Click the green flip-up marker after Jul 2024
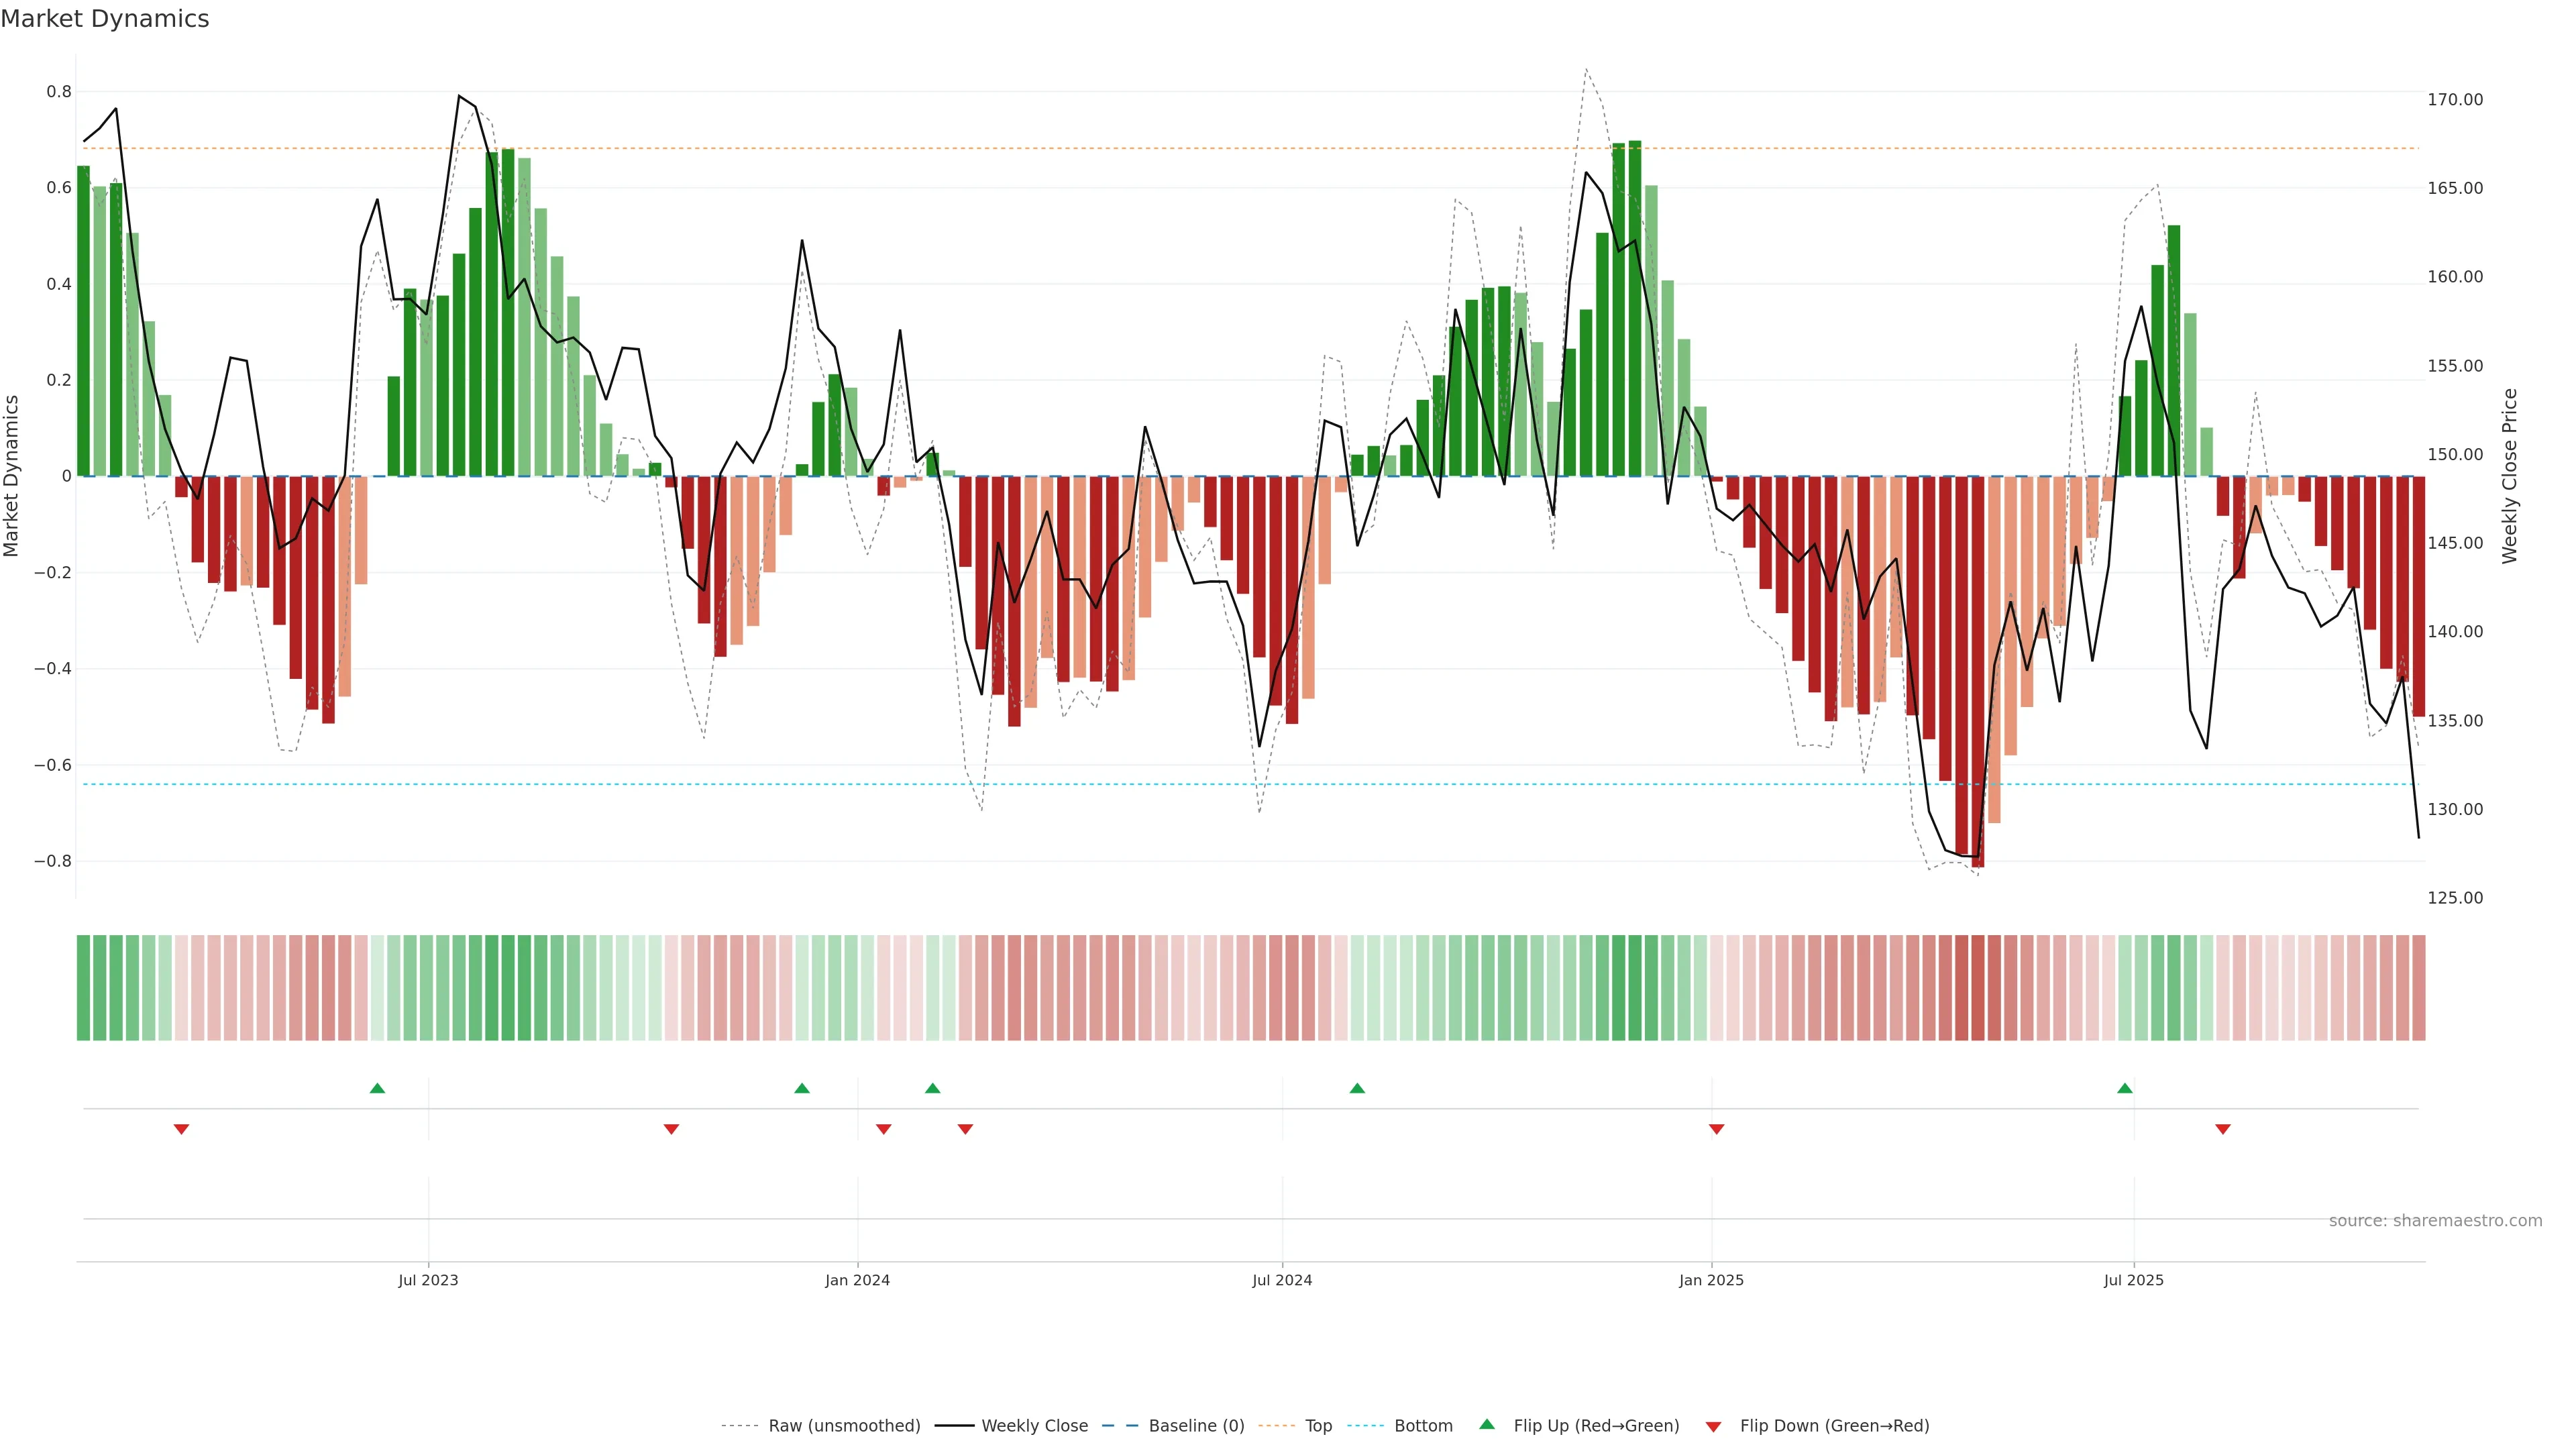Screen dimensions: 2576x1449 coord(1357,1088)
